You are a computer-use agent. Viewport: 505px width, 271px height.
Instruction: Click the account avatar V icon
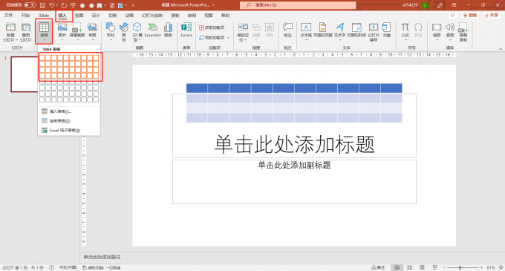coord(425,5)
